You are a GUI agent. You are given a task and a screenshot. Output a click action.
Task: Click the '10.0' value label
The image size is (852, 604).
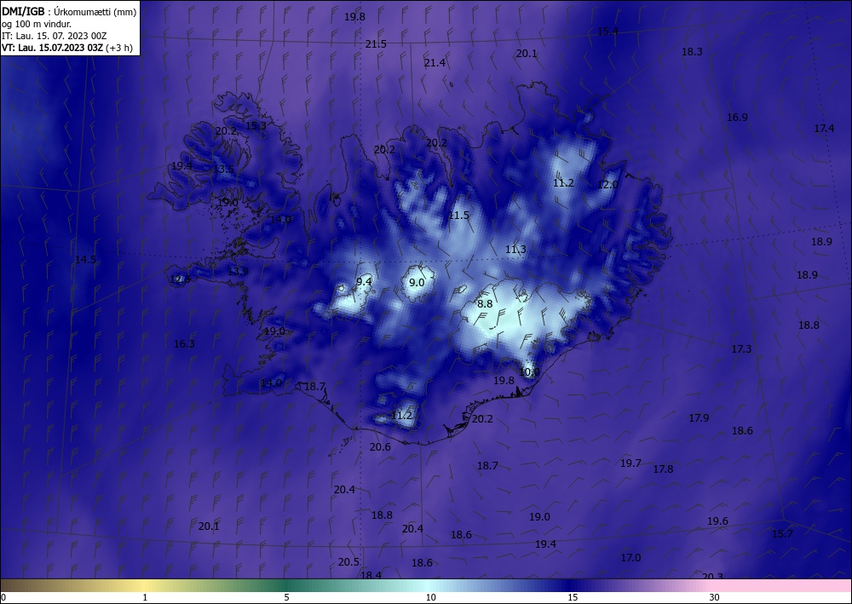(529, 372)
